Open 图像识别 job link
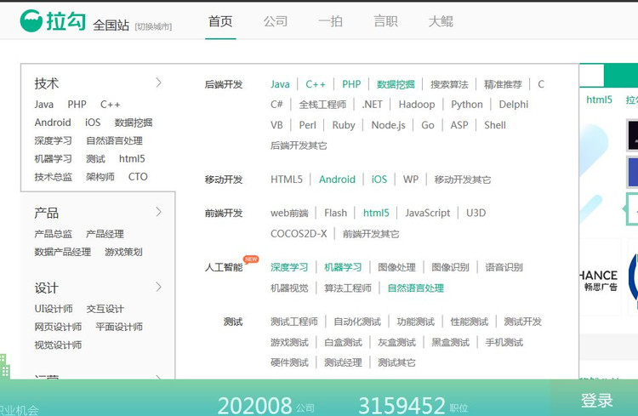 click(x=450, y=267)
